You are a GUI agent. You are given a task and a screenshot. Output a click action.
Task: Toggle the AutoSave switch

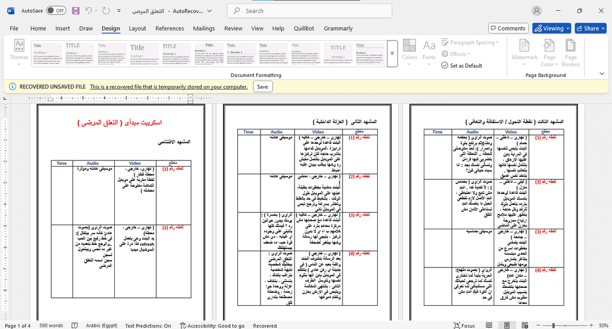[x=56, y=11]
